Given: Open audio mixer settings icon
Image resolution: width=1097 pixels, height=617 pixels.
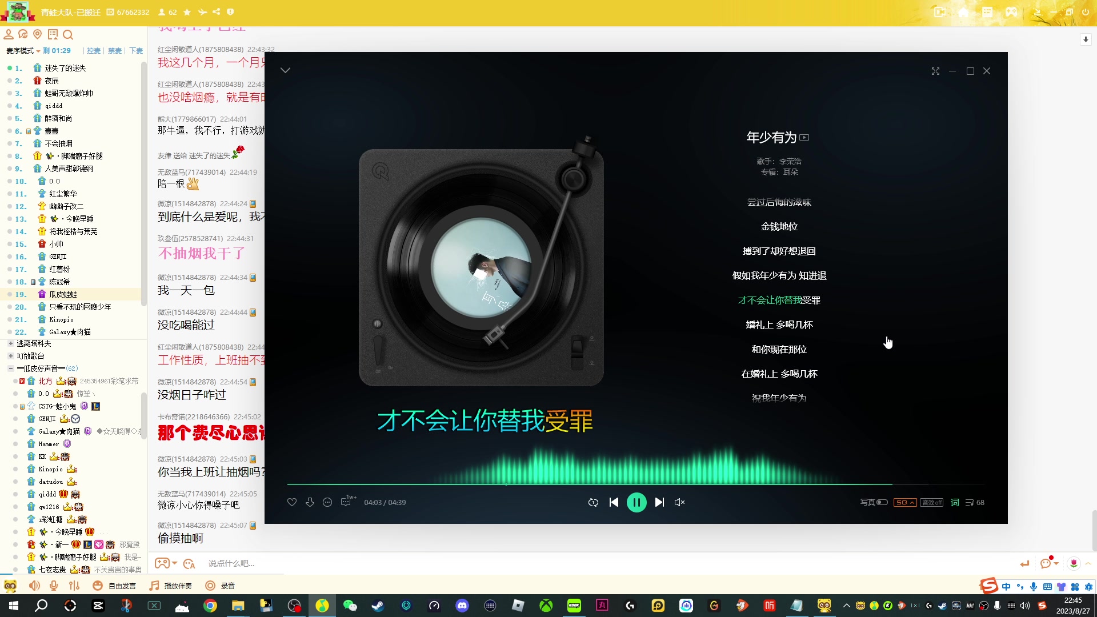Looking at the screenshot, I should [x=74, y=586].
